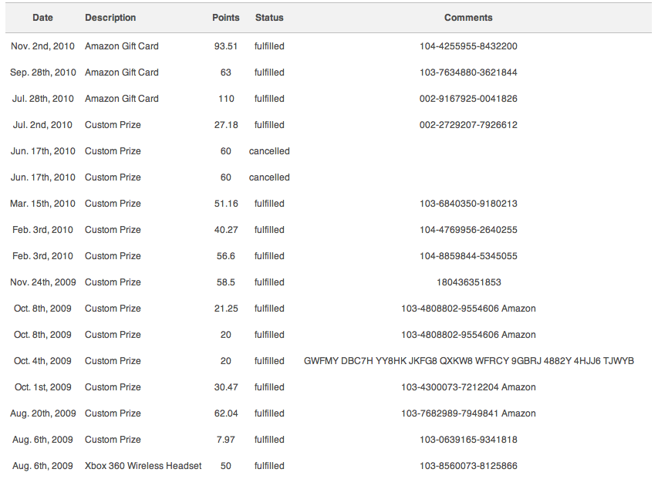Click comment 103-7682989-7949841 Amazon

tap(468, 413)
